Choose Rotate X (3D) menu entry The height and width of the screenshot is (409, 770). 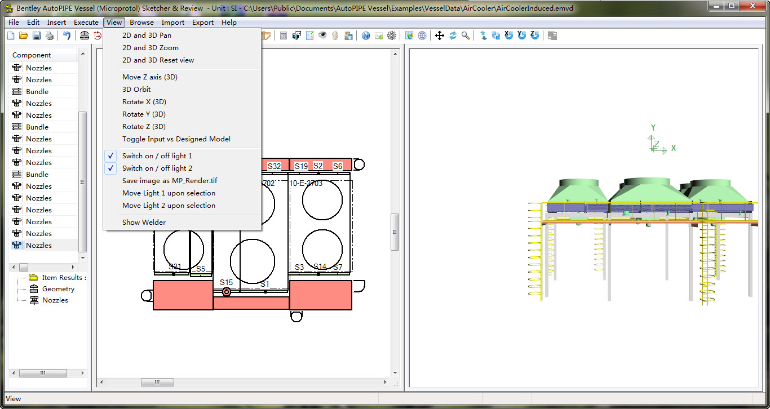(182, 102)
